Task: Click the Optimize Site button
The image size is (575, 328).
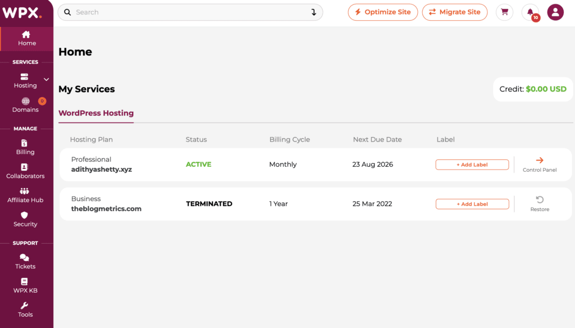Action: (383, 12)
